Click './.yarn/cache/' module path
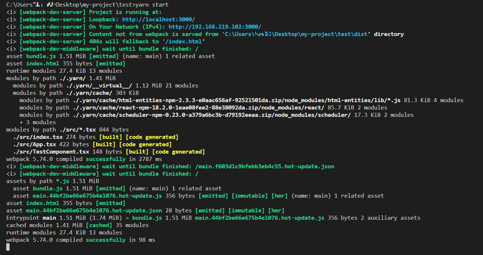This screenshot has width=483, height=255. [89, 93]
